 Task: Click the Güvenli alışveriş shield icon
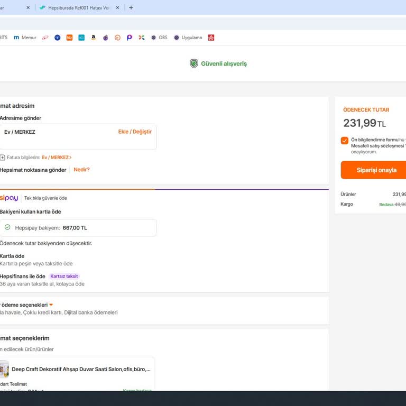194,63
